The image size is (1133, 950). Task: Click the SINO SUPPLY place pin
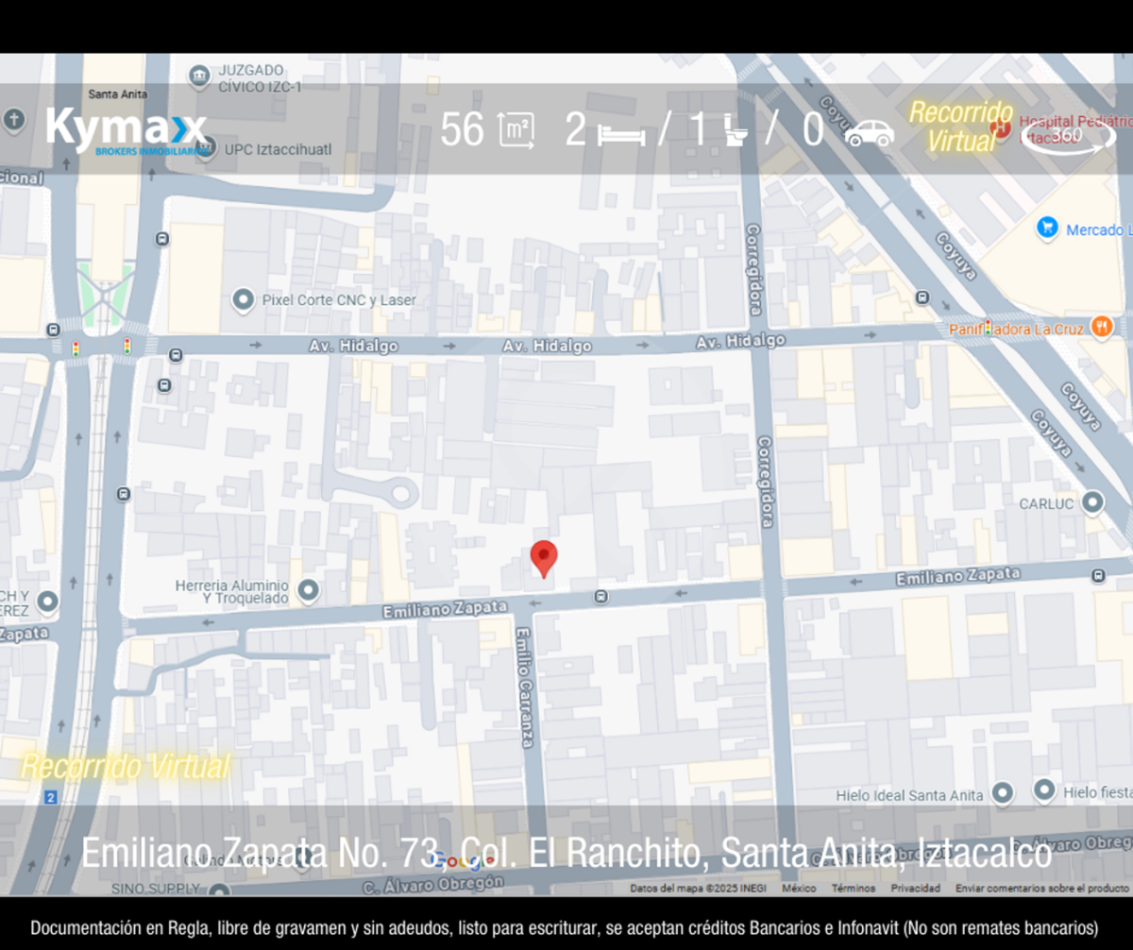[x=219, y=890]
